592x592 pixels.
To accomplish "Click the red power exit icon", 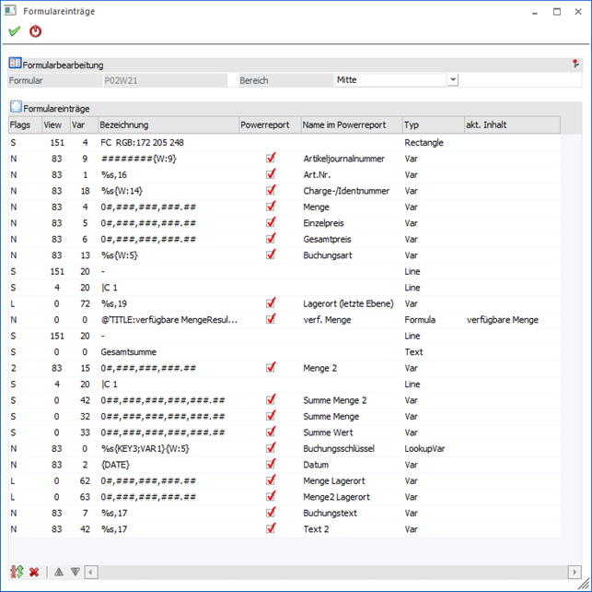I will tap(36, 31).
